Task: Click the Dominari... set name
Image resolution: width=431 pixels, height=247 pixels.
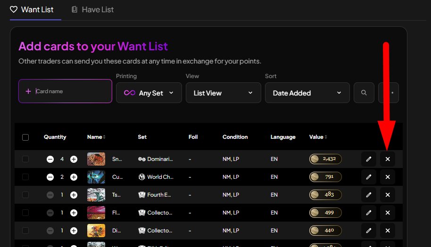Action: point(160,159)
